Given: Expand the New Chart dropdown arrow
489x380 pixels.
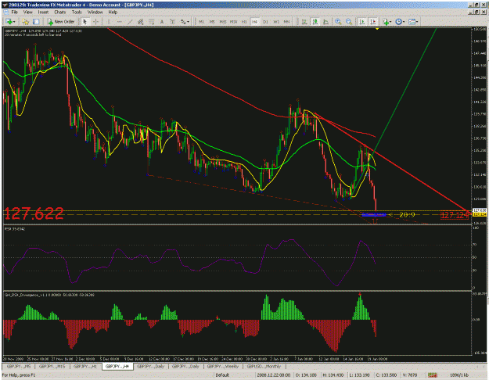Looking at the screenshot, I should pos(14,22).
